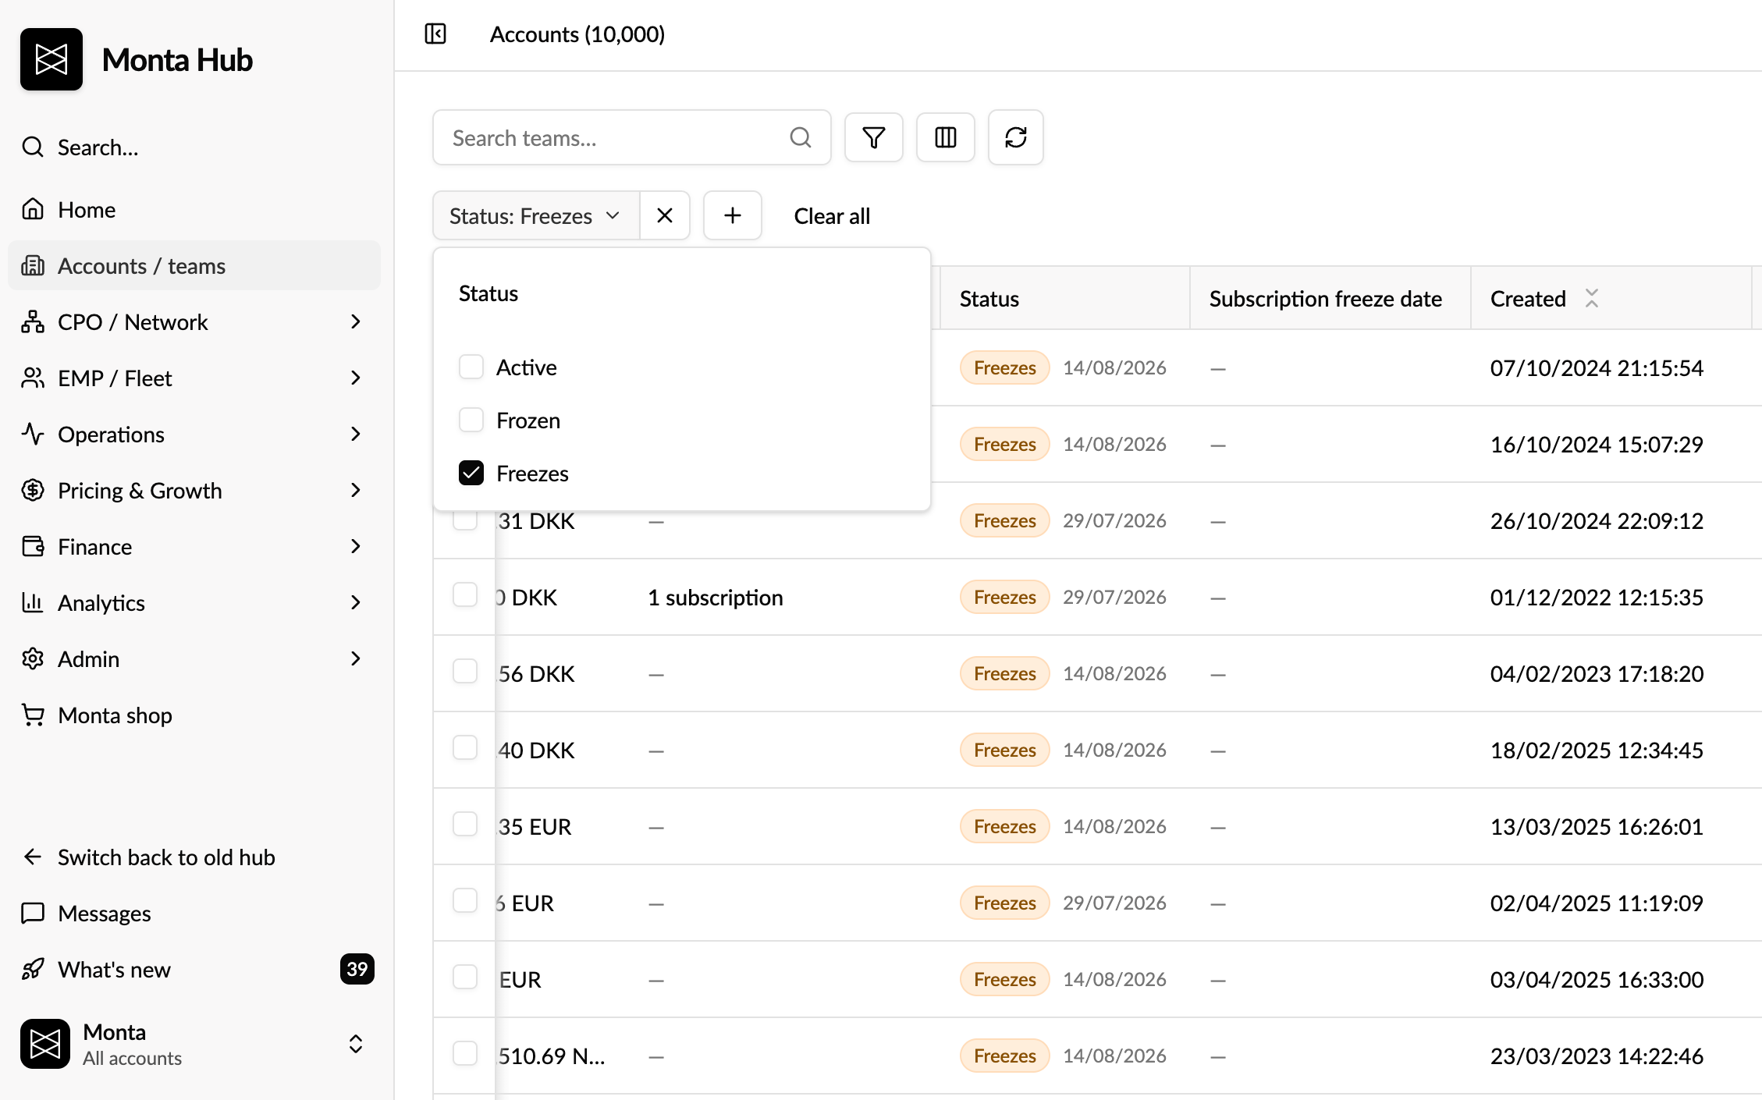Click the 510.69 N... balance cell
This screenshot has height=1100, width=1762.
click(x=552, y=1056)
